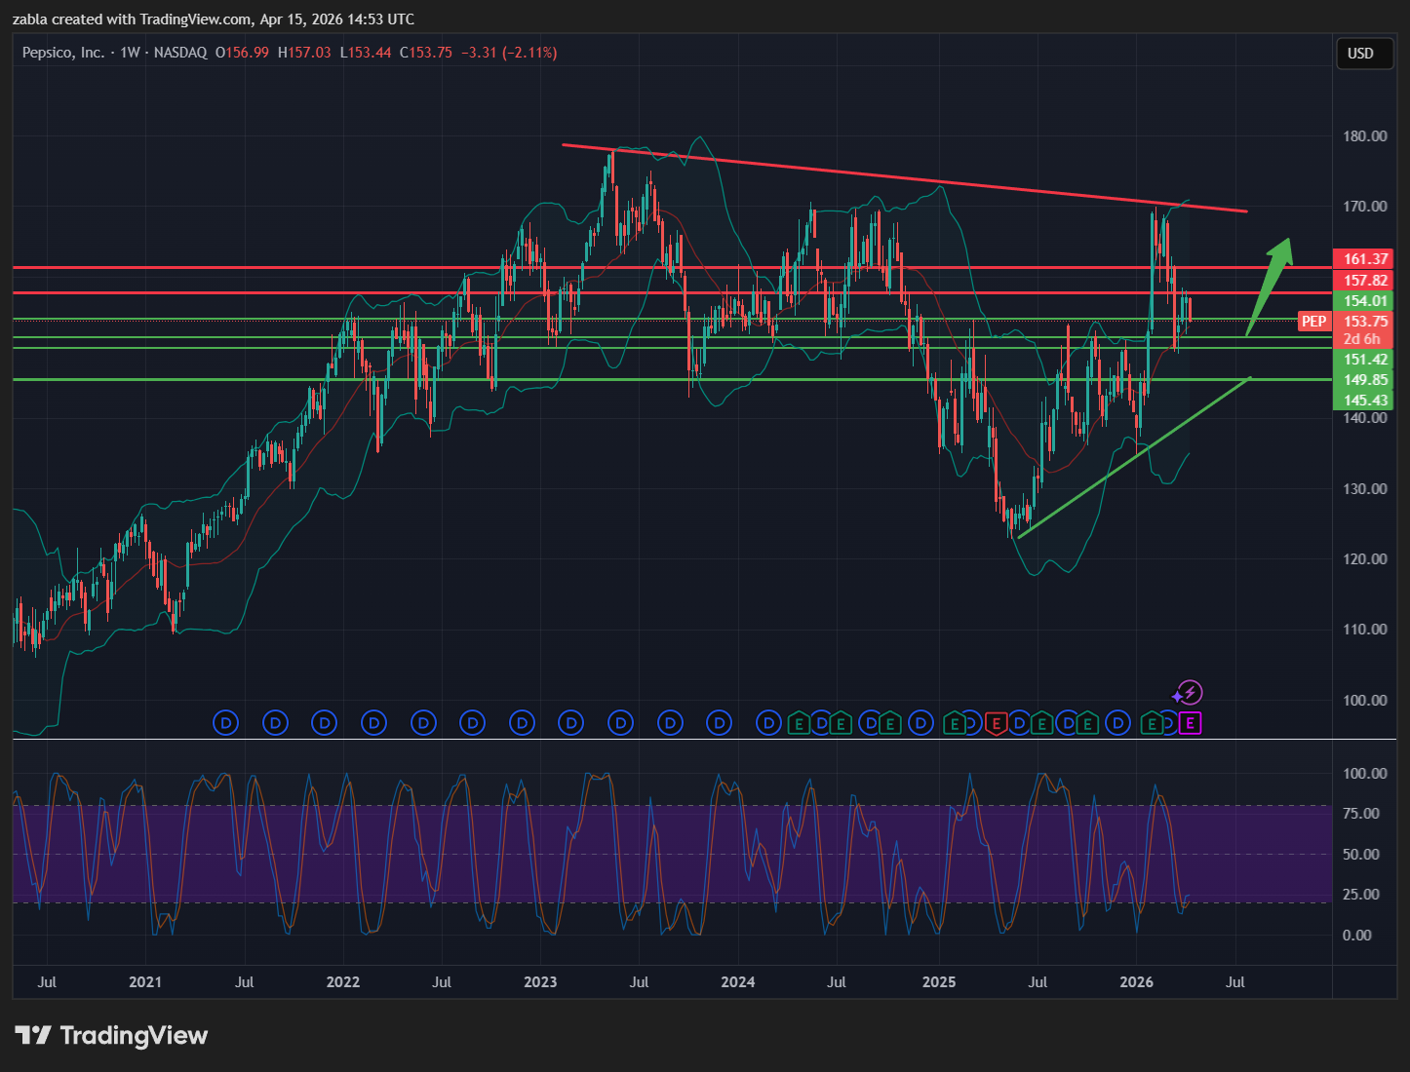The height and width of the screenshot is (1072, 1410).
Task: Select the 157.82 red price label
Action: coord(1364,281)
